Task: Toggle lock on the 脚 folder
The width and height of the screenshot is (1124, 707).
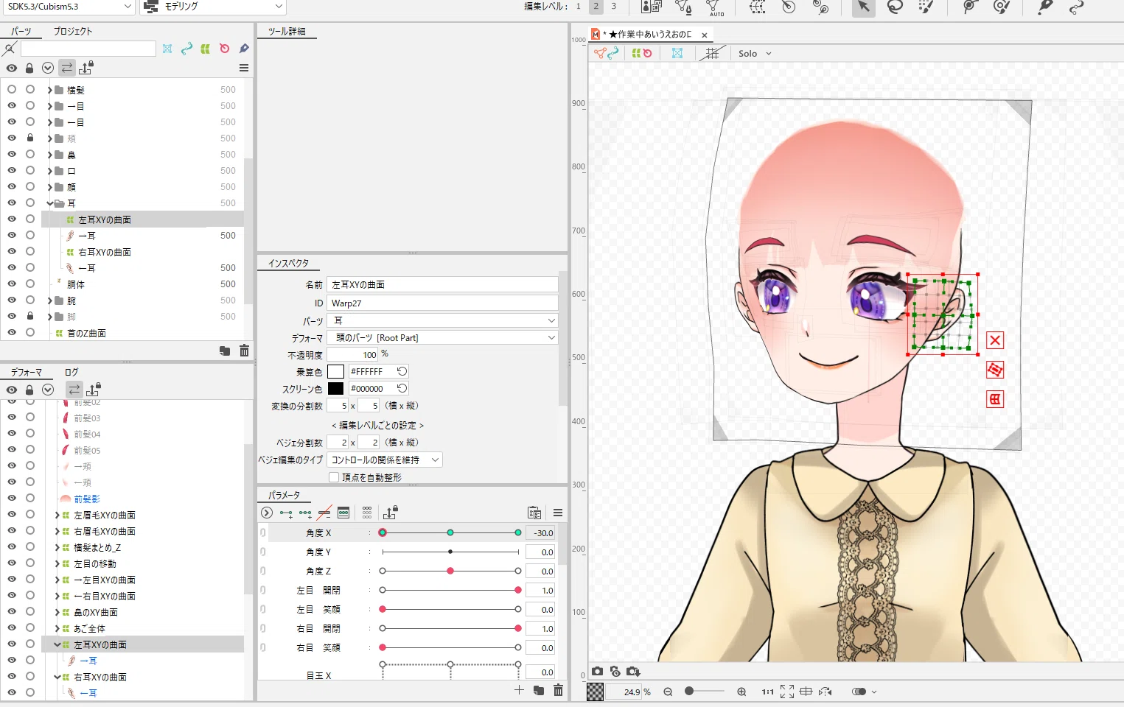Action: [30, 316]
